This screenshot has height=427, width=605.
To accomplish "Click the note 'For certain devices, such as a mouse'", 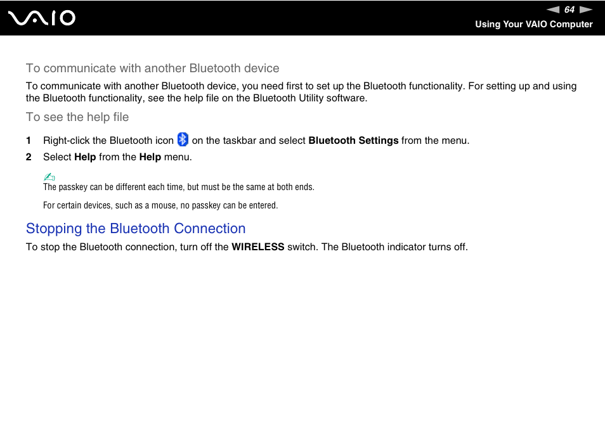I will 160,205.
